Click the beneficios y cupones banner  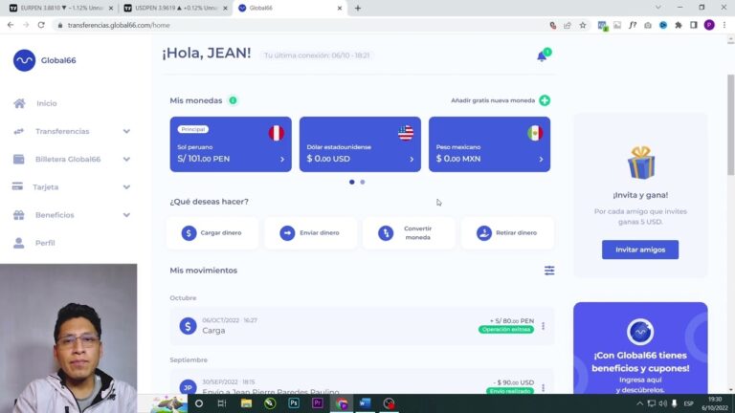point(640,348)
